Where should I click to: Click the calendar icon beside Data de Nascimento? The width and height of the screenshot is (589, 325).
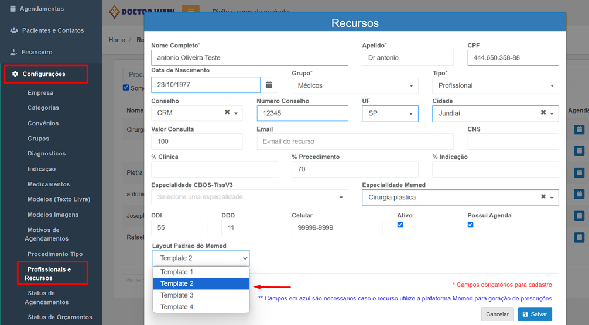tap(269, 85)
